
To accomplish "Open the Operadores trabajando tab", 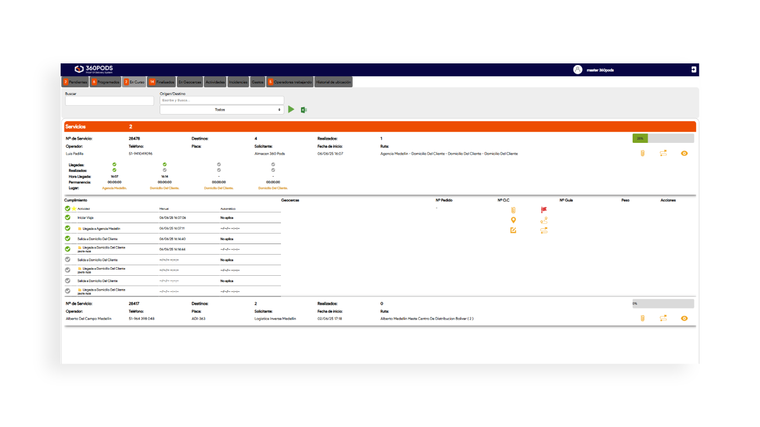I will (290, 82).
